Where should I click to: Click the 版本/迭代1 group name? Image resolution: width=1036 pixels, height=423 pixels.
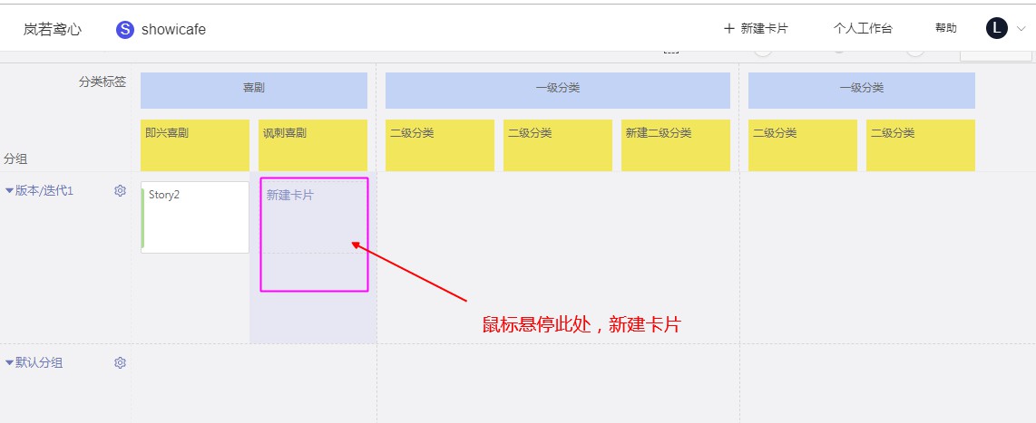(x=44, y=191)
